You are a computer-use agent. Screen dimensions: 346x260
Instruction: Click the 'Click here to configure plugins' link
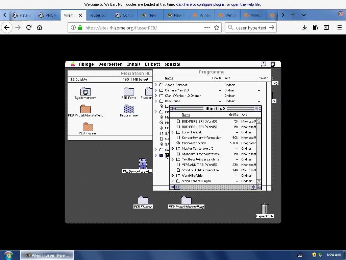point(200,4)
